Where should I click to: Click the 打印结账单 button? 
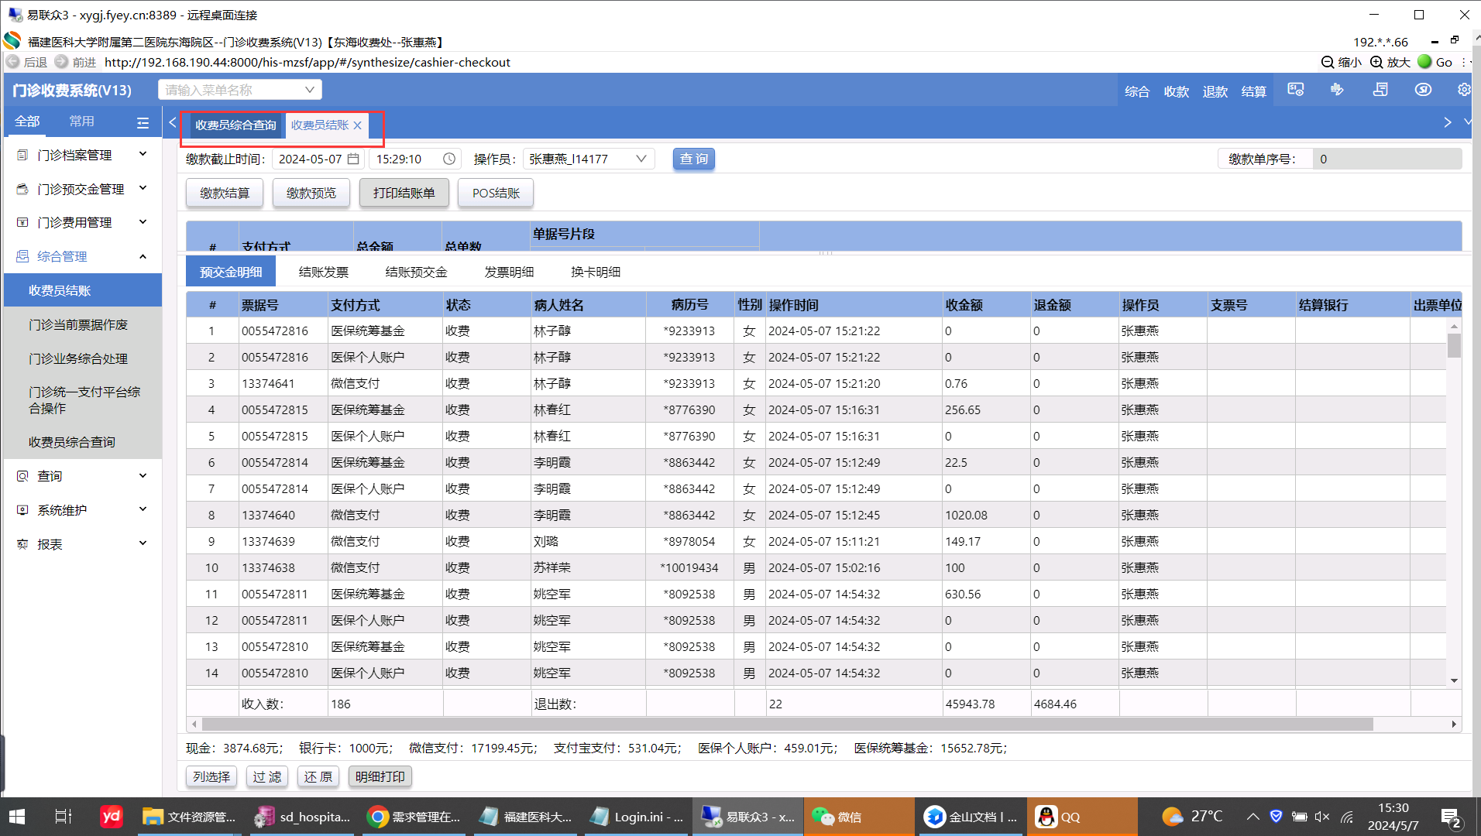(x=404, y=193)
